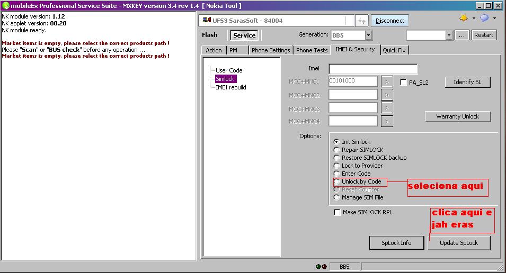506x273 pixels.
Task: Click the yellow star icon at top right
Action: tap(464, 18)
